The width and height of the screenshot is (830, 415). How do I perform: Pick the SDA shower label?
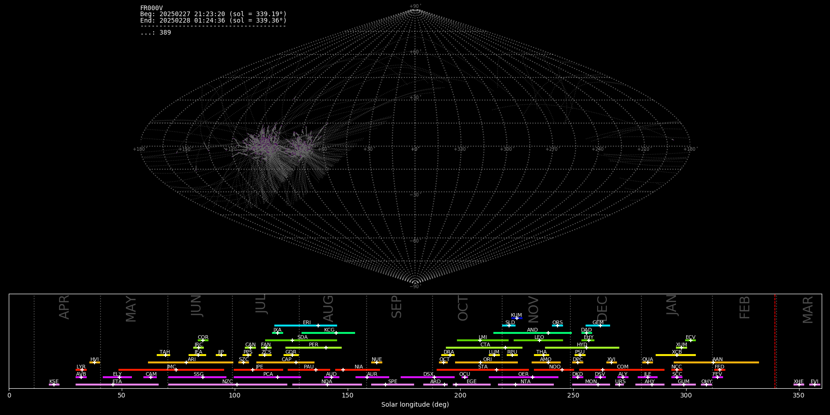[x=302, y=338]
